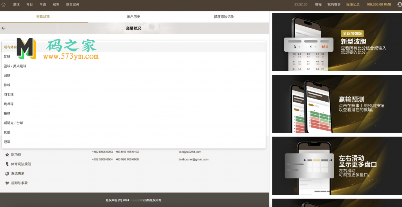Click the 100,336.00 RMB balance display

coord(378,5)
